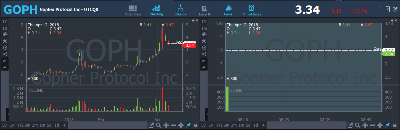The height and width of the screenshot is (130, 400).
Task: Open the Basics view
Action: coord(181,10)
